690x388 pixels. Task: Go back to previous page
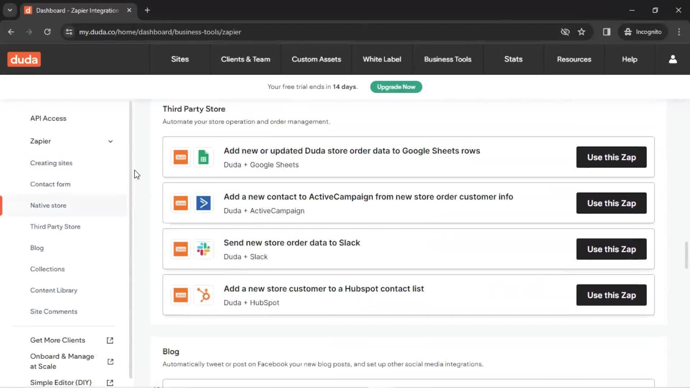point(11,32)
